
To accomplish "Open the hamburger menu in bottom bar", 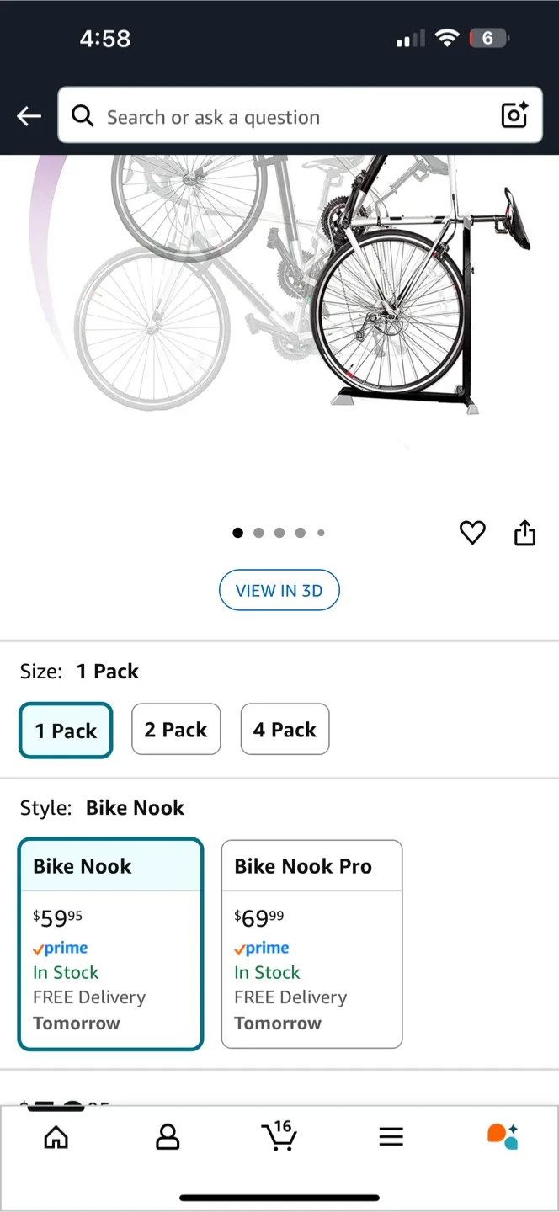I will coord(391,1136).
